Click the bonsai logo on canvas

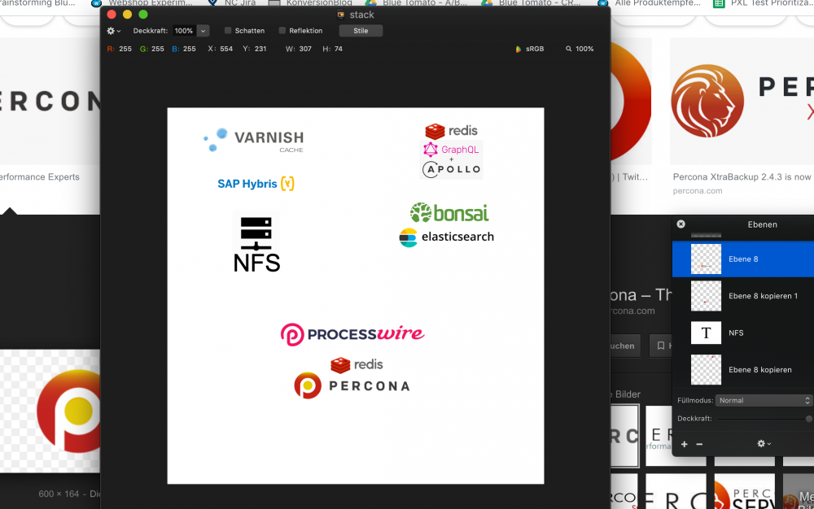click(x=449, y=212)
